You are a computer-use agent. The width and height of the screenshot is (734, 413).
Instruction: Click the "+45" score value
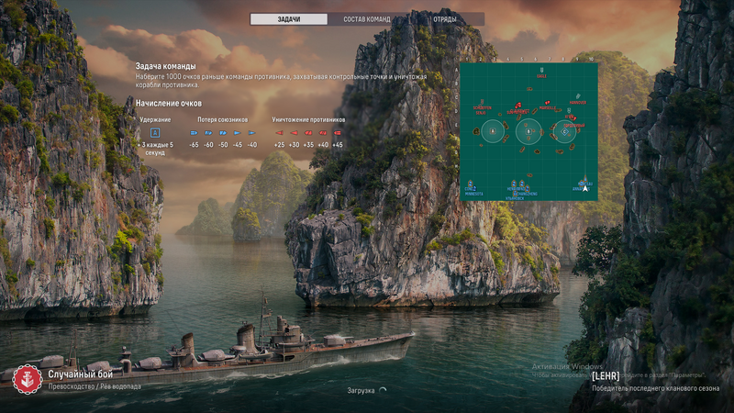pyautogui.click(x=338, y=145)
